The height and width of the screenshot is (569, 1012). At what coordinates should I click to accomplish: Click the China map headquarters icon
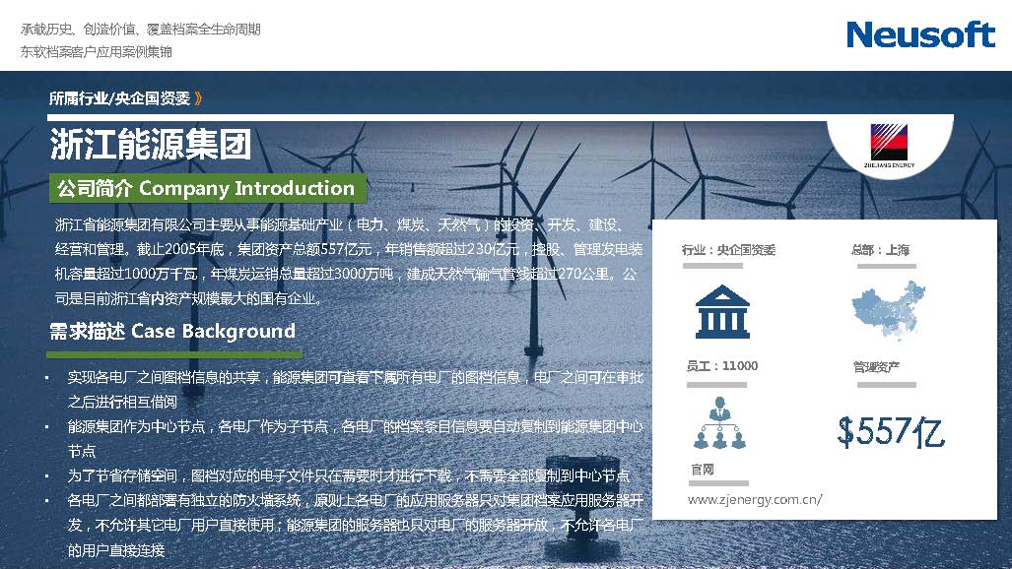point(889,310)
